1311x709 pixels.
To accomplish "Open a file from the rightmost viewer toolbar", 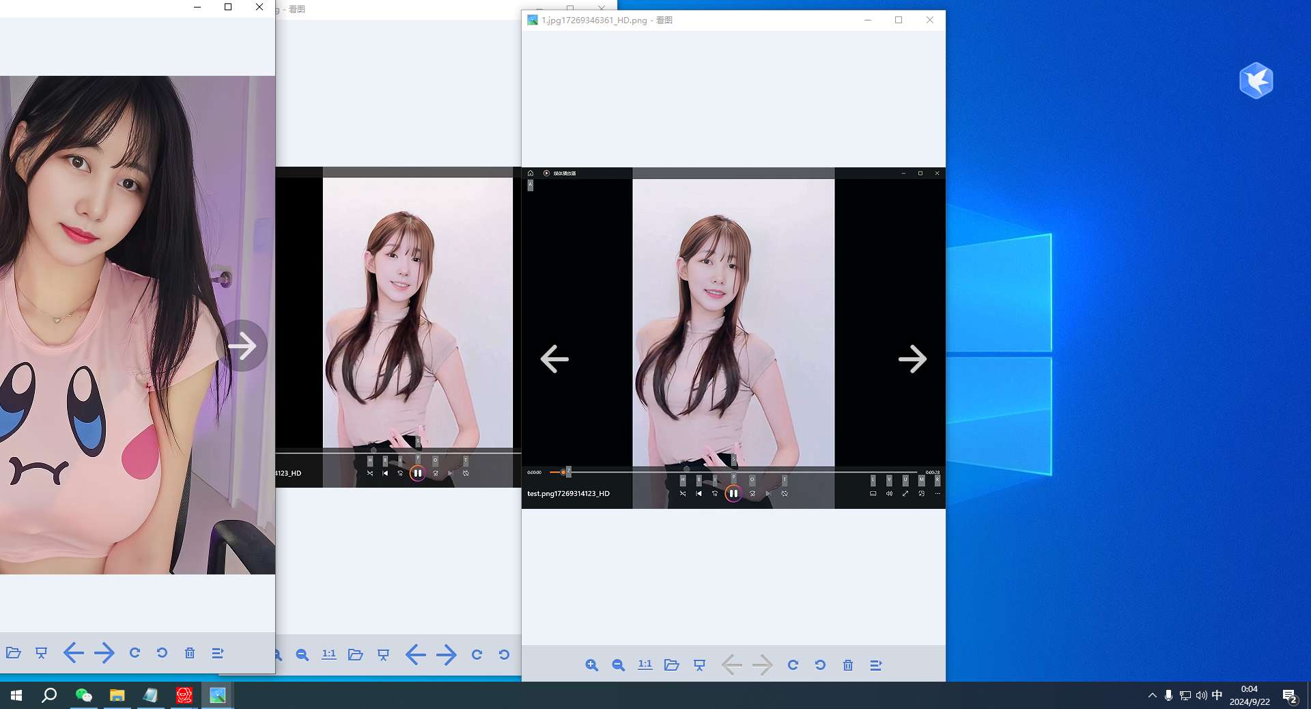I will pyautogui.click(x=671, y=665).
